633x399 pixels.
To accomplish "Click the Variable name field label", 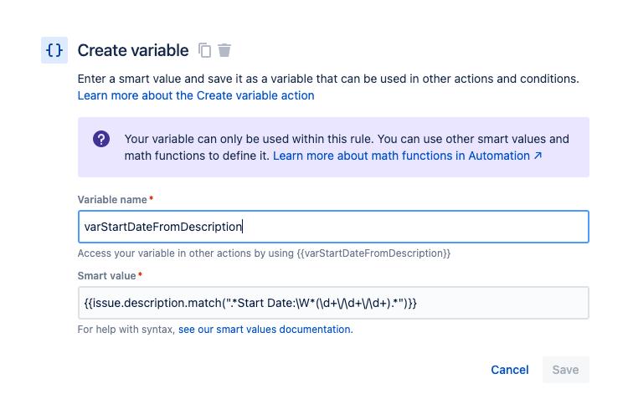I will (x=112, y=200).
